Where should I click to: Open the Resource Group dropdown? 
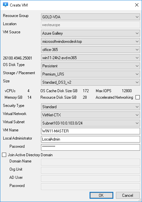coord(91,17)
